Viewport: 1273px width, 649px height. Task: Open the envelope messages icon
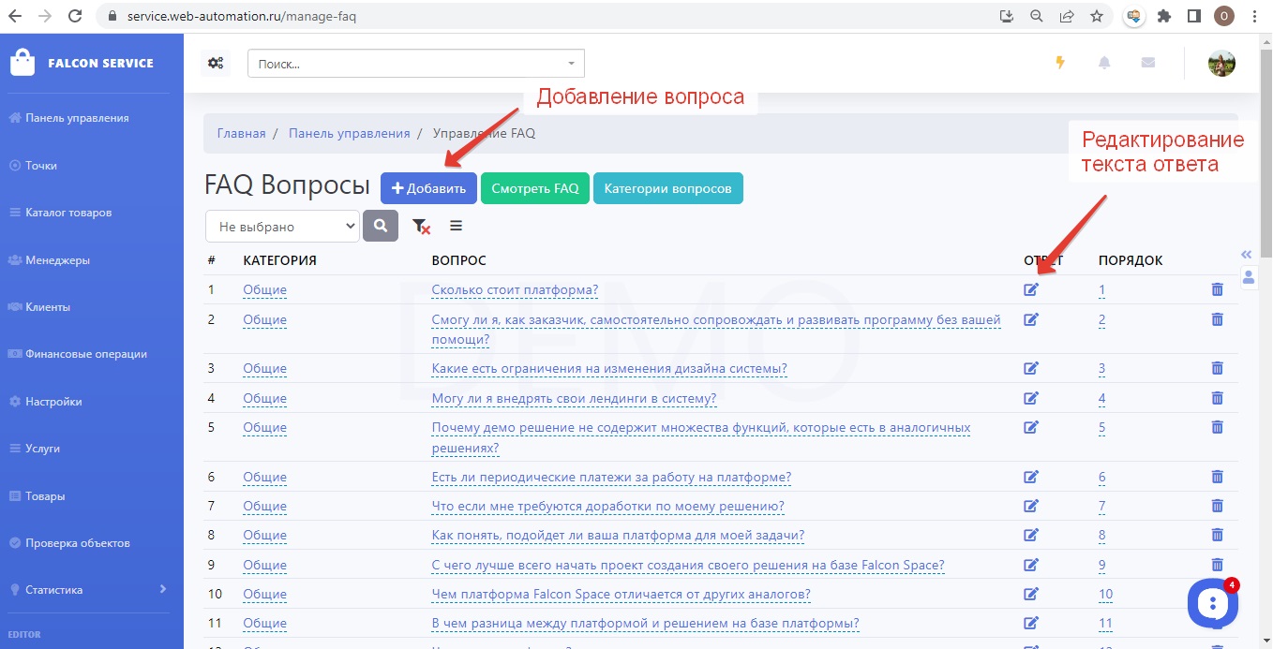(x=1147, y=63)
